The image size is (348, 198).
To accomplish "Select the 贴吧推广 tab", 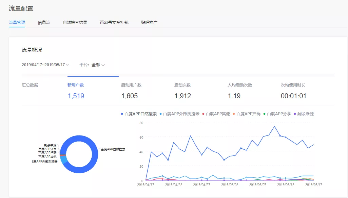I will coord(149,23).
